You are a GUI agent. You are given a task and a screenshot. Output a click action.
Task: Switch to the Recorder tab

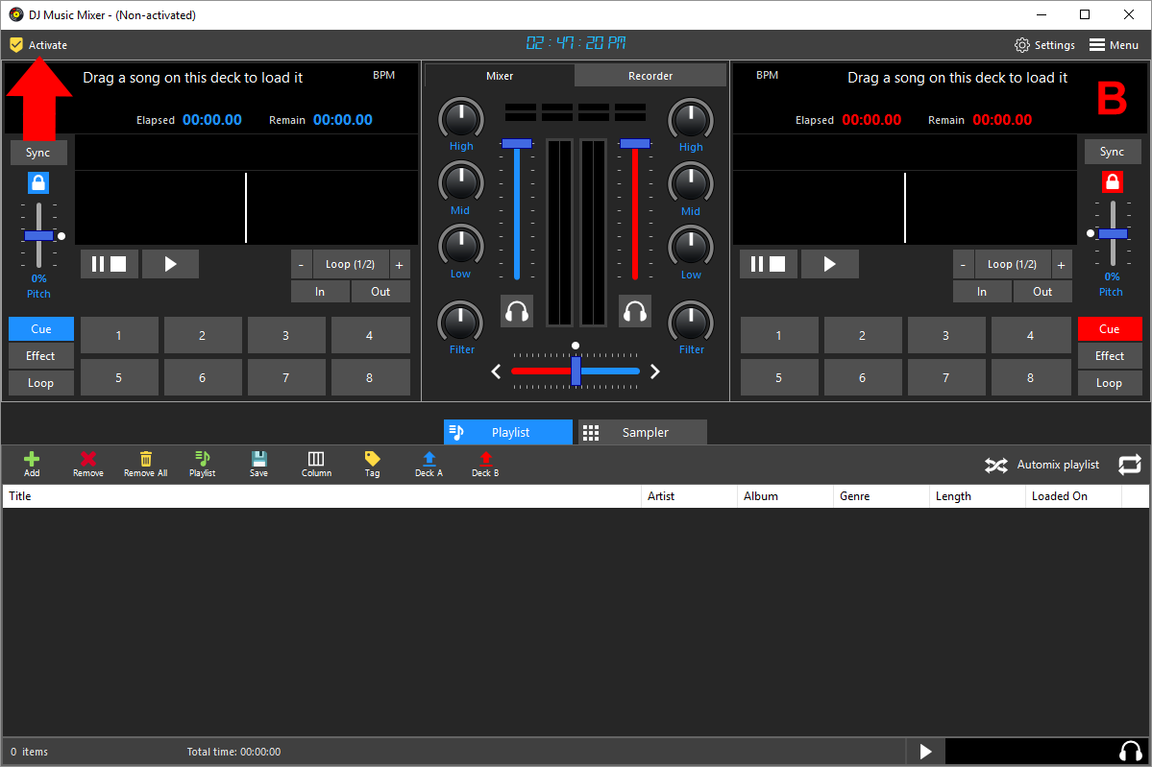point(650,75)
